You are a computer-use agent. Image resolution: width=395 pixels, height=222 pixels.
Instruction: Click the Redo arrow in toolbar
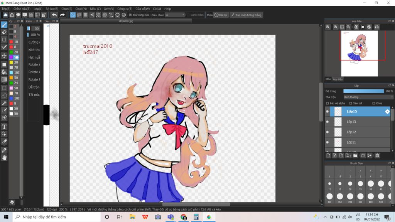click(x=62, y=15)
